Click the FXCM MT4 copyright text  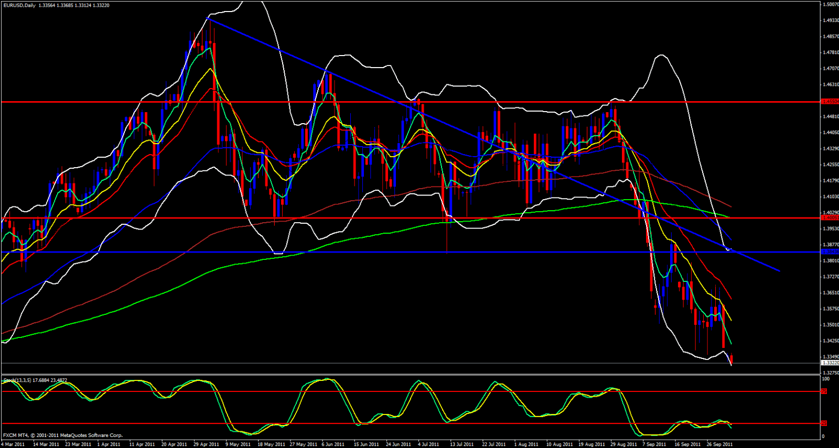[63, 435]
